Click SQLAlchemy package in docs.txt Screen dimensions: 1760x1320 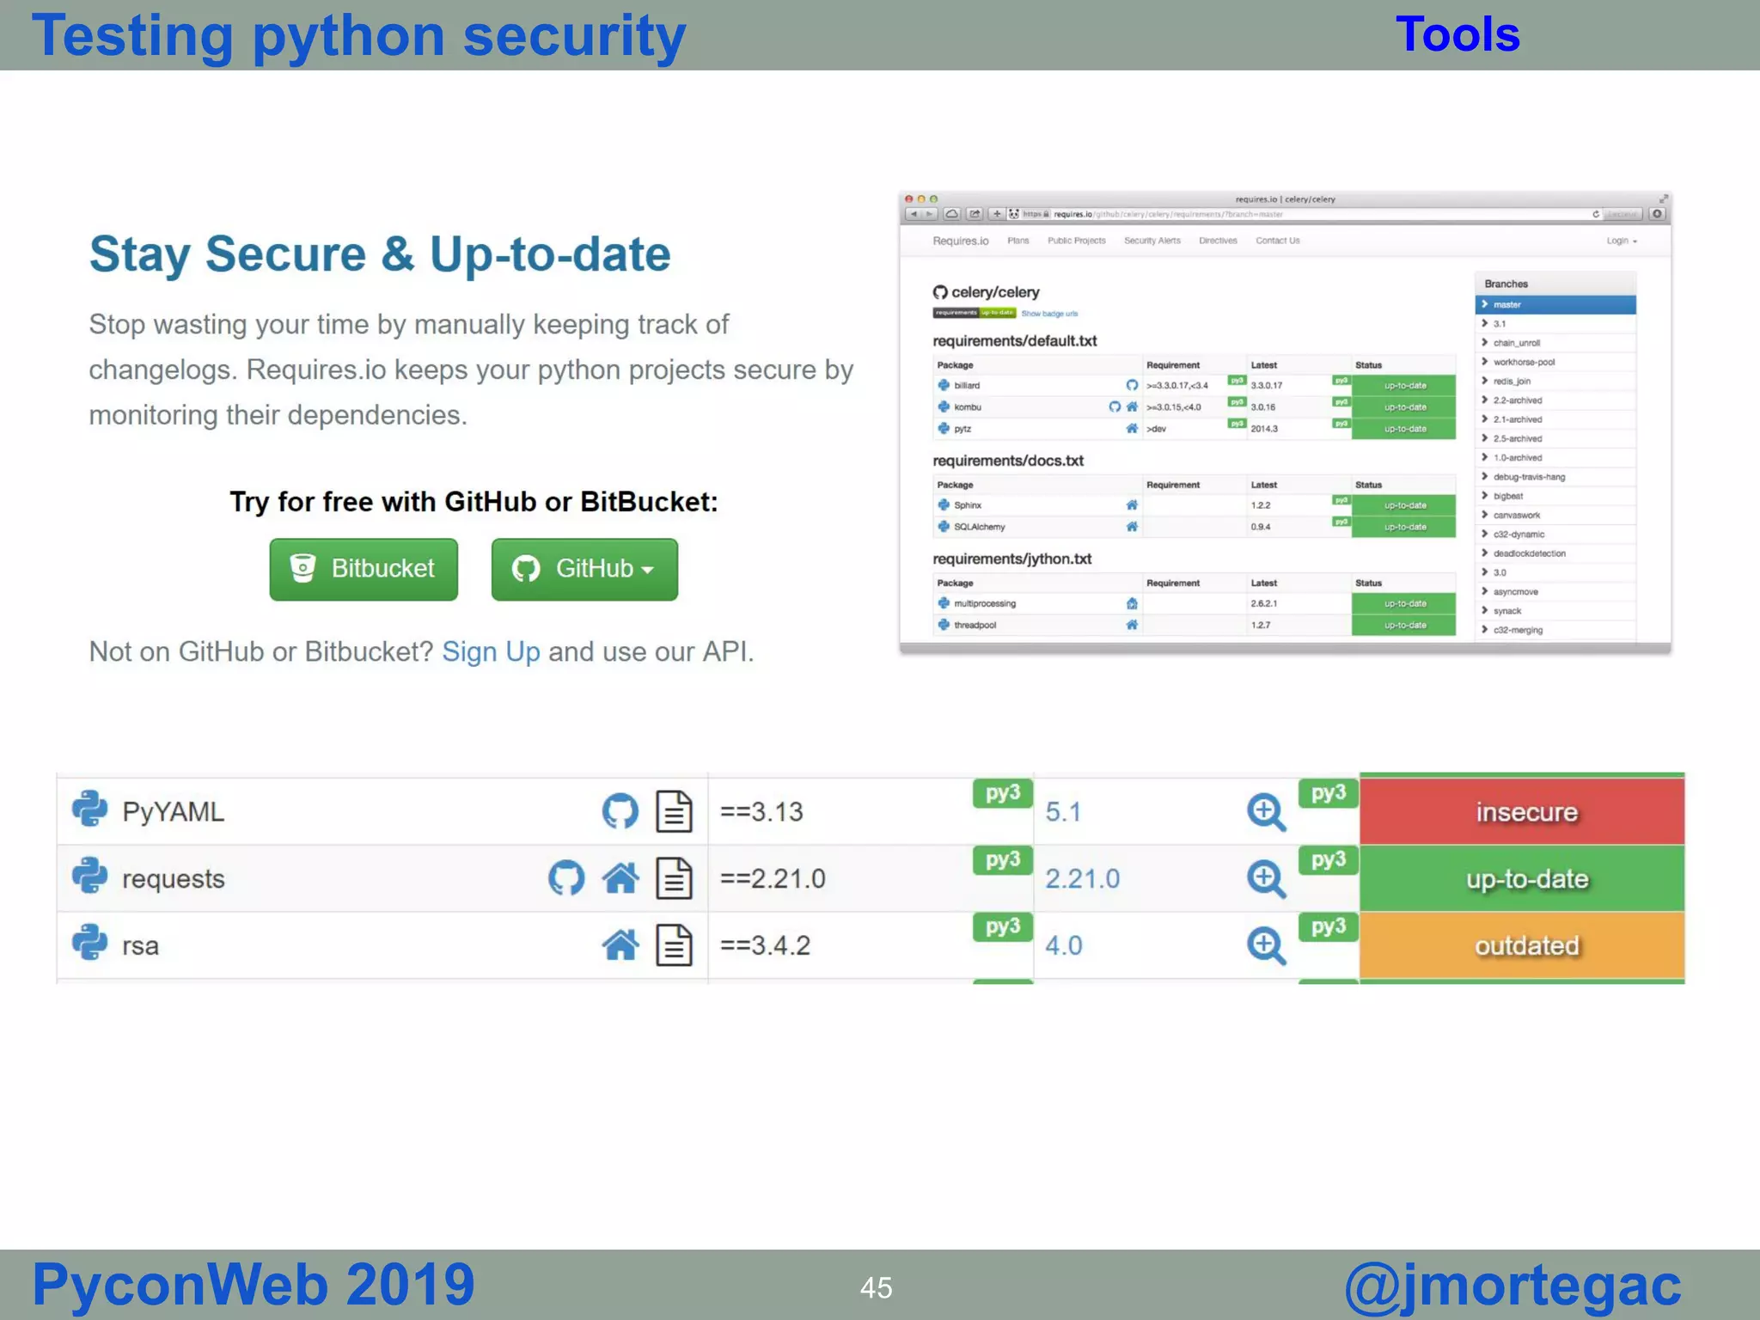[980, 527]
